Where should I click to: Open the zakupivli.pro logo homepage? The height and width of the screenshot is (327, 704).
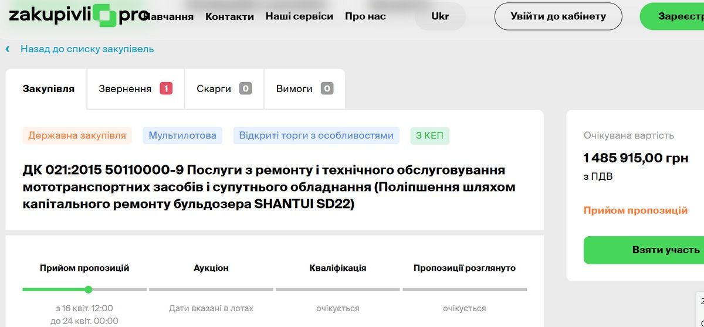(79, 15)
